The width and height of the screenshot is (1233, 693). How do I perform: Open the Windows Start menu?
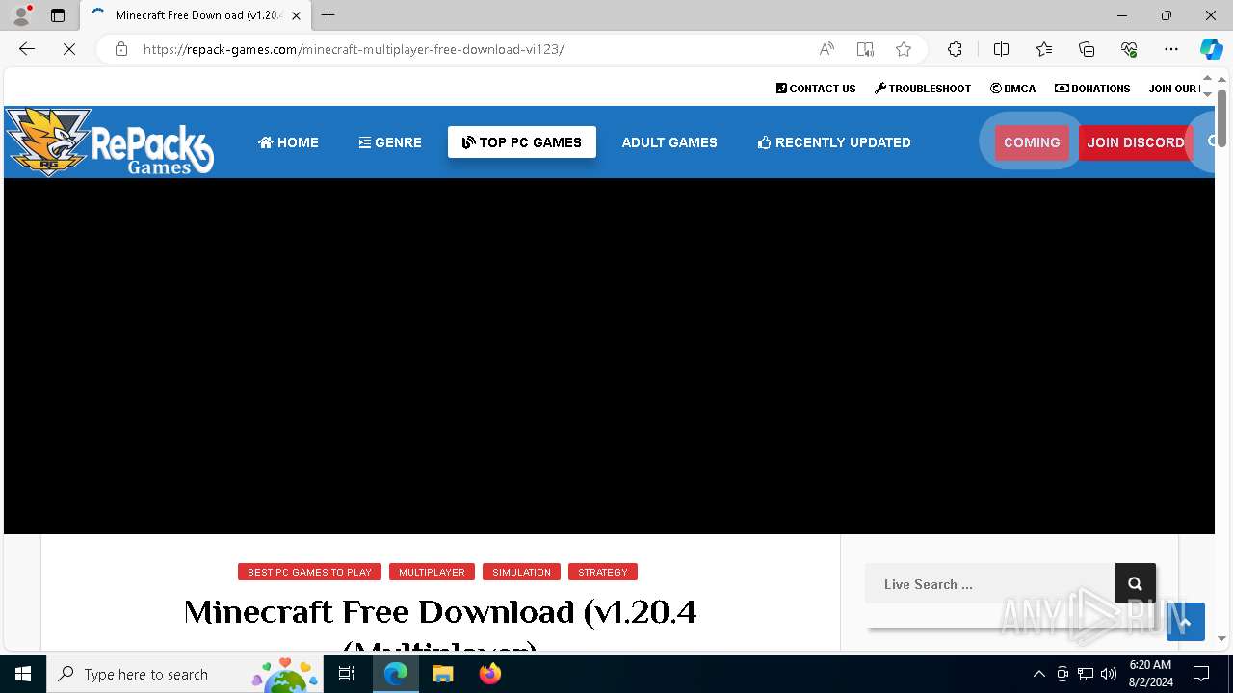(x=23, y=674)
